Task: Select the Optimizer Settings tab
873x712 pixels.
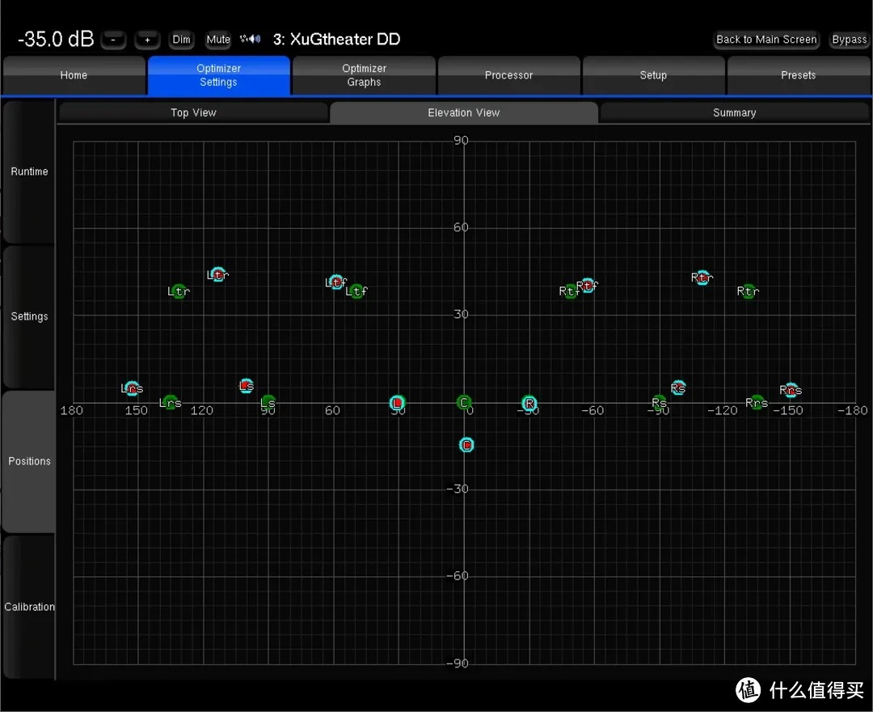Action: point(219,75)
